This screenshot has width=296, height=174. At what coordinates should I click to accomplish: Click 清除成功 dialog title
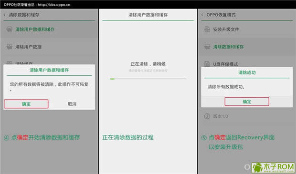(247, 72)
